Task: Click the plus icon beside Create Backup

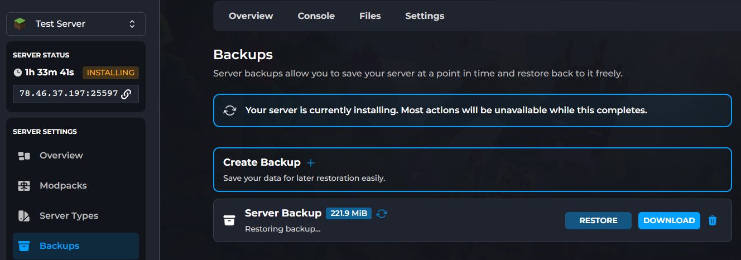Action: coord(311,162)
